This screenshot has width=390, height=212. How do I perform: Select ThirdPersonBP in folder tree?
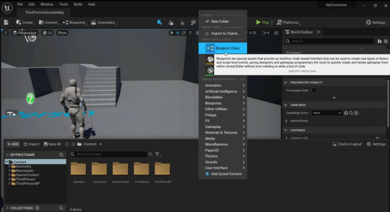(27, 183)
